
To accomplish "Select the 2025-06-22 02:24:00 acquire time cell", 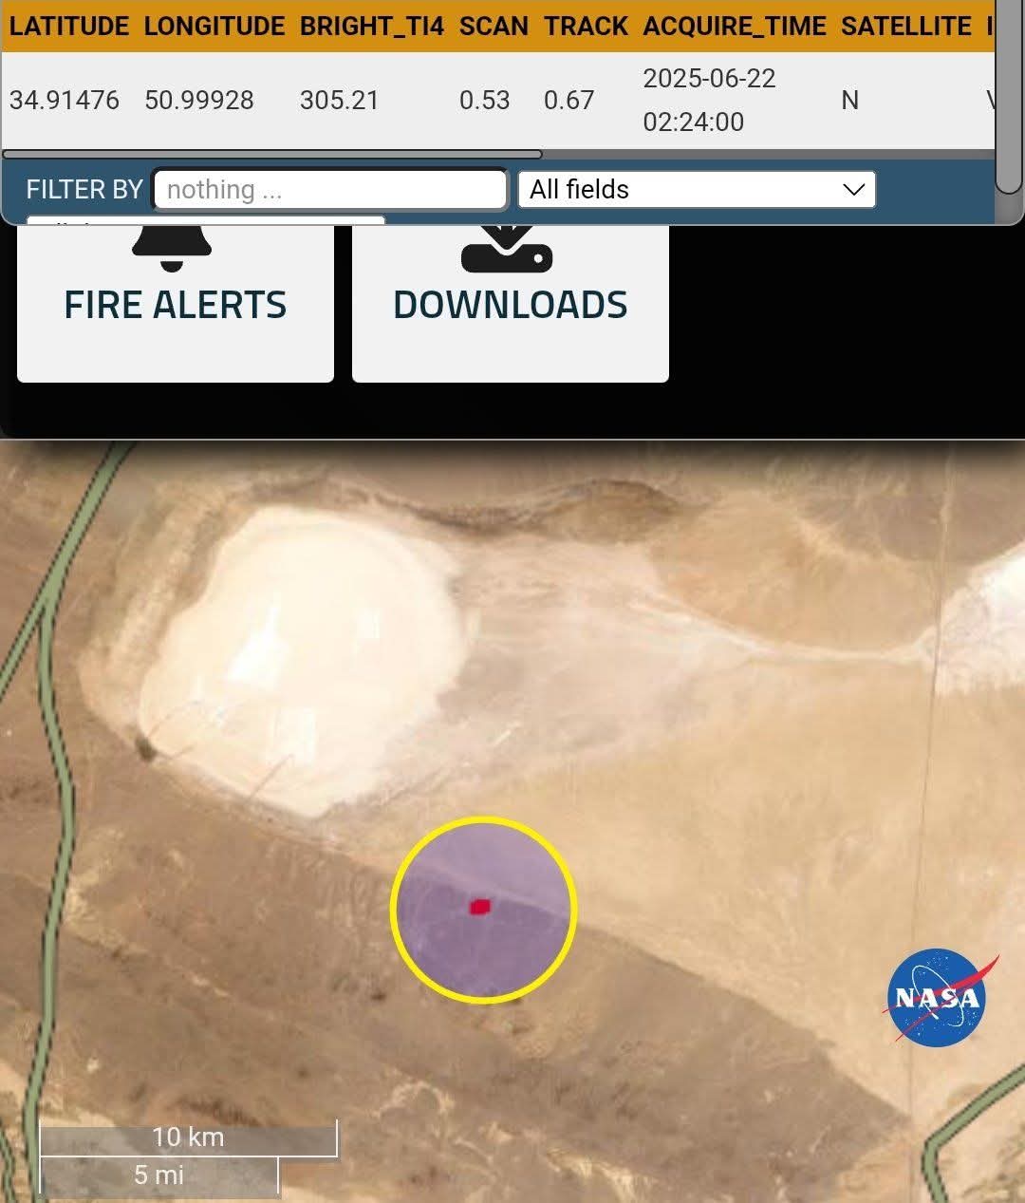I will 710,100.
